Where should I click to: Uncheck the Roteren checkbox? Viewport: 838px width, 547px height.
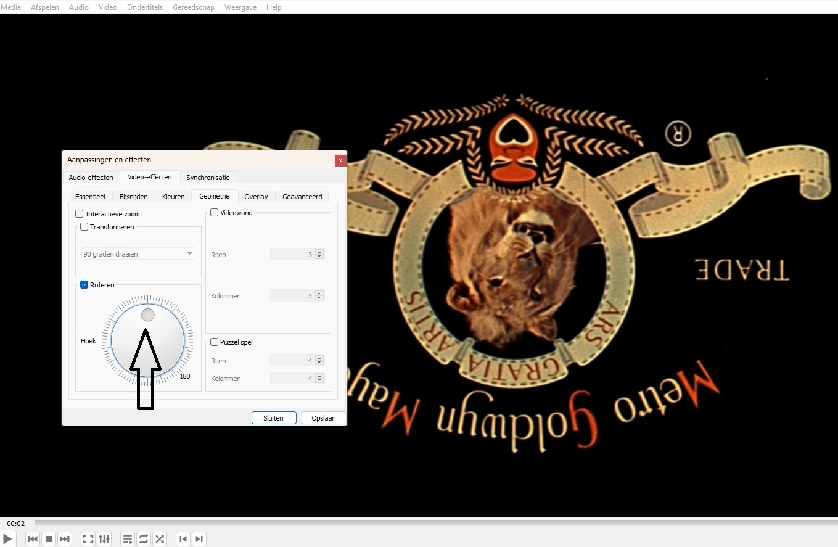point(84,285)
